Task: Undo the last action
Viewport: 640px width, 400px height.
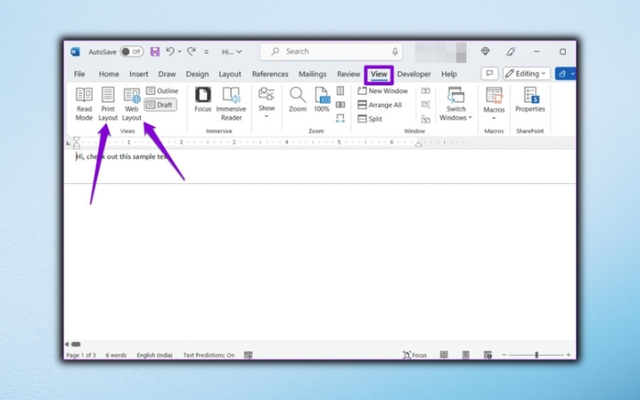Action: pyautogui.click(x=170, y=51)
